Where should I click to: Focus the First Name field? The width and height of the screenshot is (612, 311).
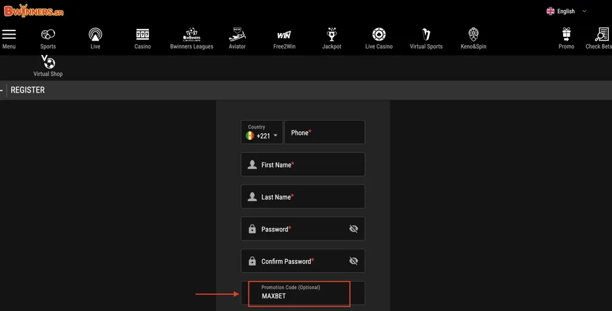tap(302, 165)
